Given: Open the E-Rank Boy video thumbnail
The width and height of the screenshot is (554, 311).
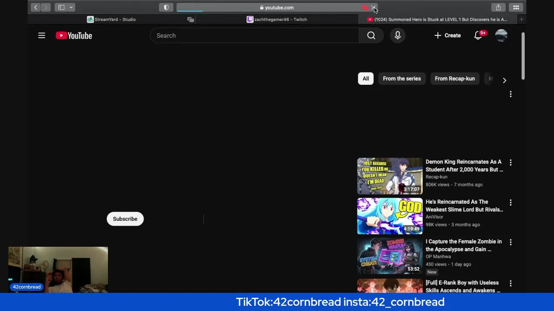Looking at the screenshot, I should point(390,286).
